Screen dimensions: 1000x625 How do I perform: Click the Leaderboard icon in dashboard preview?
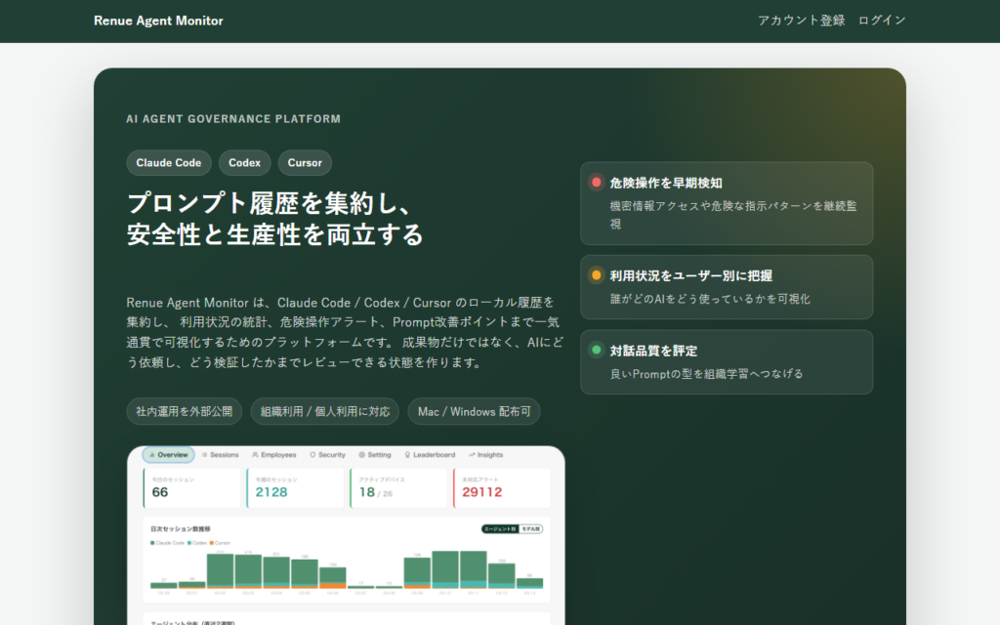407,455
